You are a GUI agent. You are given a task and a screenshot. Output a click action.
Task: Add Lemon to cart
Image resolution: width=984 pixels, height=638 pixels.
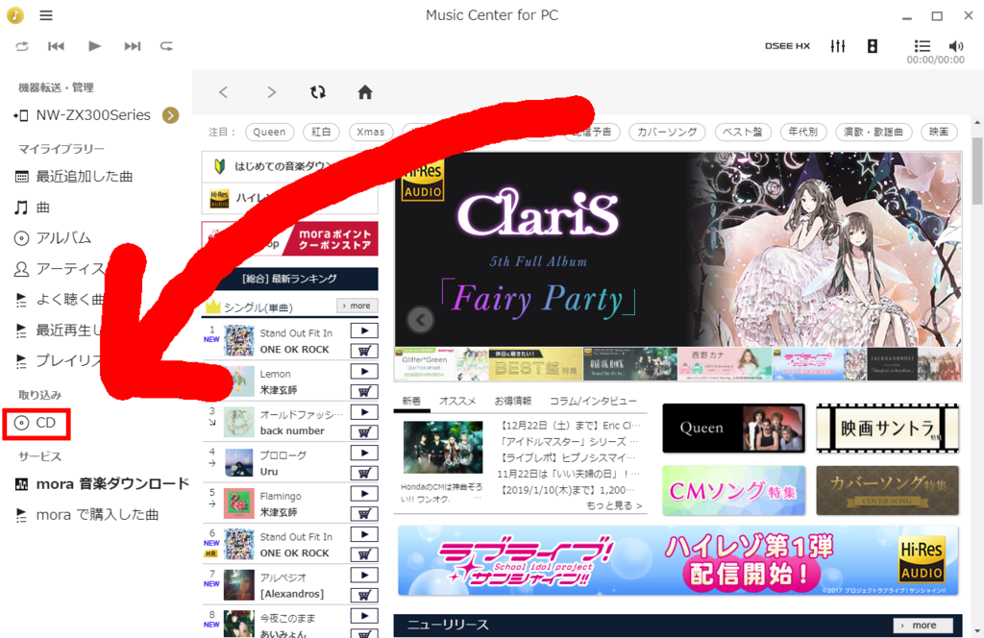click(x=364, y=391)
